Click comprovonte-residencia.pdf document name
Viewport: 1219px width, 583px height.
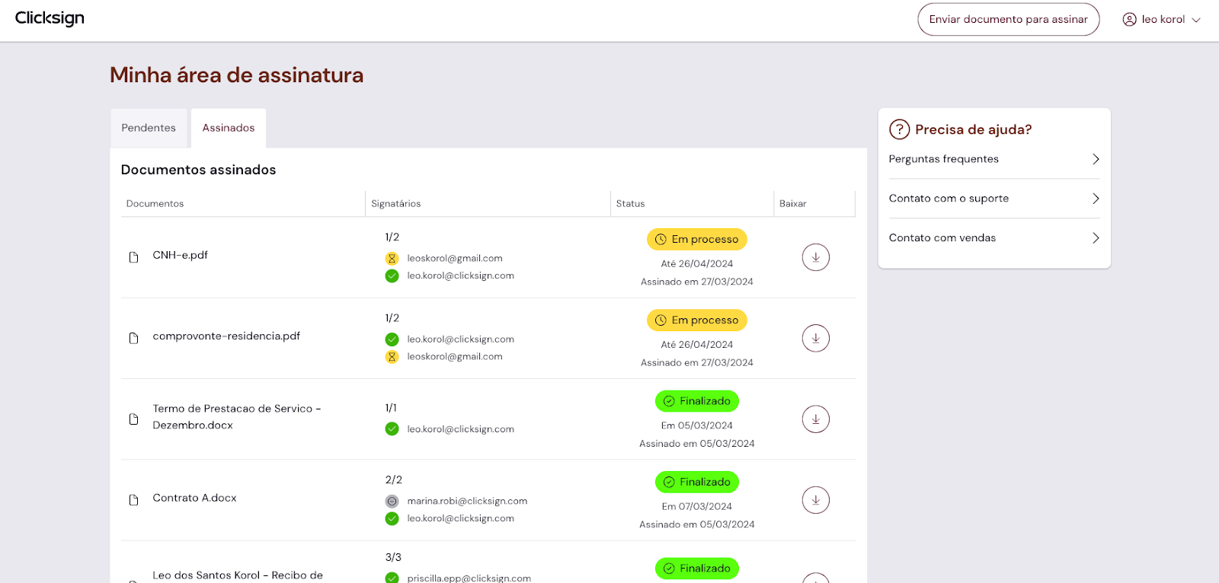point(226,336)
